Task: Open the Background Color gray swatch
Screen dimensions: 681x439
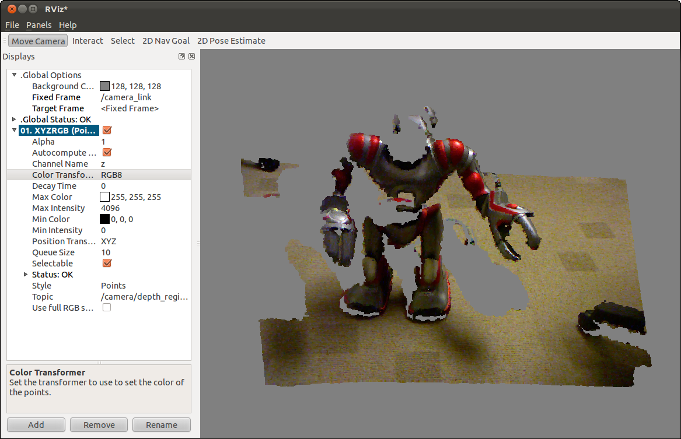Action: click(104, 86)
